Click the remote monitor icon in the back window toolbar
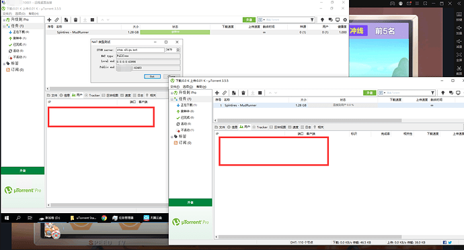Image resolution: width=464 pixels, height=250 pixels. pos(338,19)
